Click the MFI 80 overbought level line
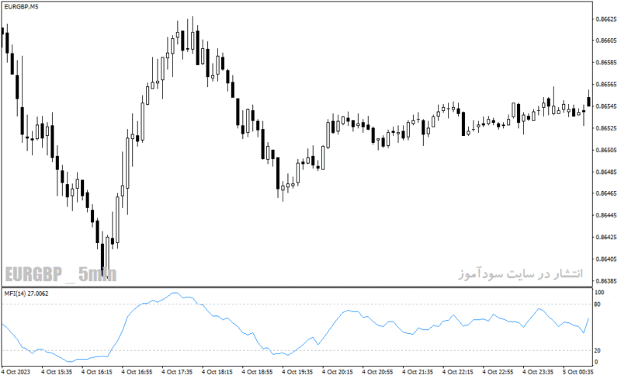 pos(297,304)
